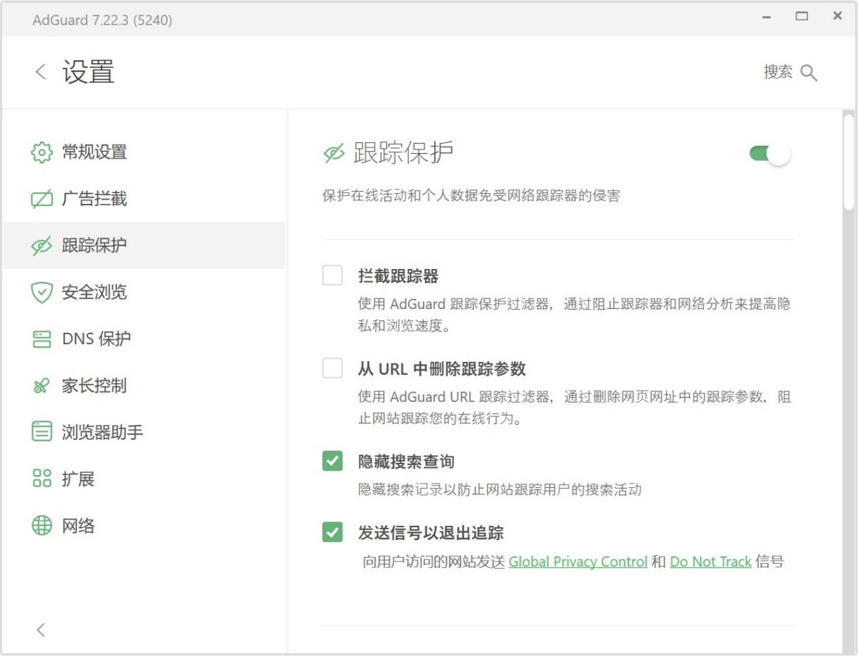
Task: Click the 网络 globe icon
Action: click(42, 526)
